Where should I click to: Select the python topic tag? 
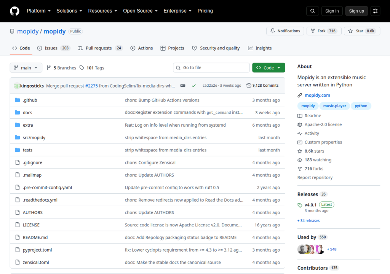pos(361,106)
